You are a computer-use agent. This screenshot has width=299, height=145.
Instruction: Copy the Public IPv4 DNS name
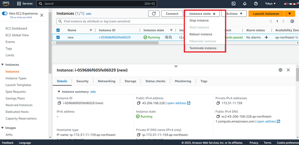[x=218, y=116]
